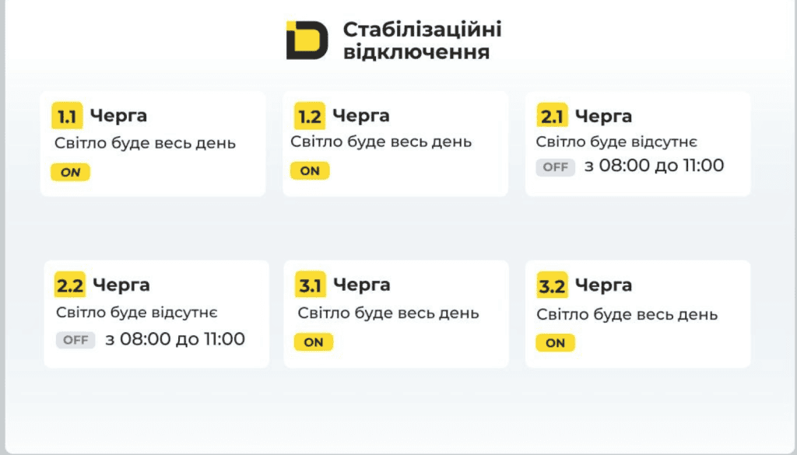
Task: Click the ON indicator in queue 3.1
Action: (314, 342)
